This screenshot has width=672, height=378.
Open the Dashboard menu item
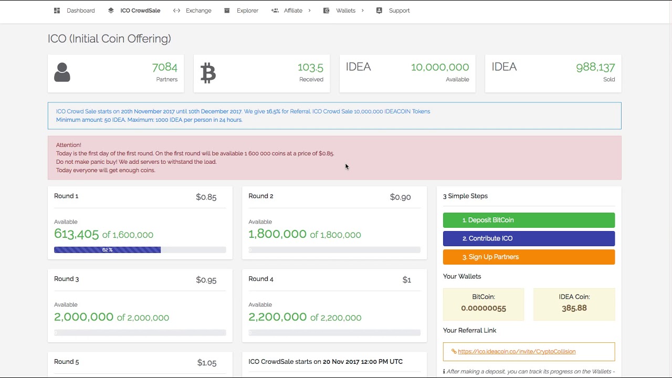[x=81, y=10]
